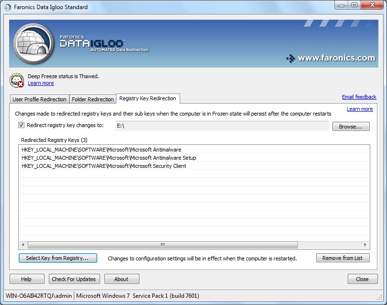Click Check For Updates button
This screenshot has height=305, width=387.
(x=74, y=279)
